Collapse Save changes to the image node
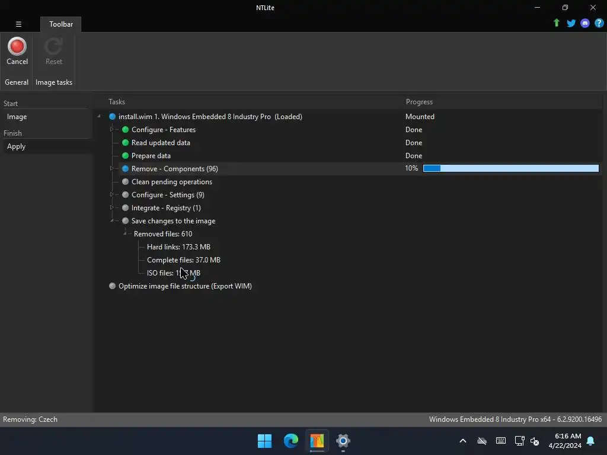 (x=112, y=220)
